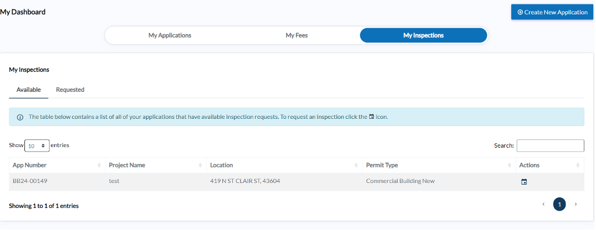Screen dimensions: 596x230
Task: Open the Requested inspections sub-tab
Action: click(70, 90)
